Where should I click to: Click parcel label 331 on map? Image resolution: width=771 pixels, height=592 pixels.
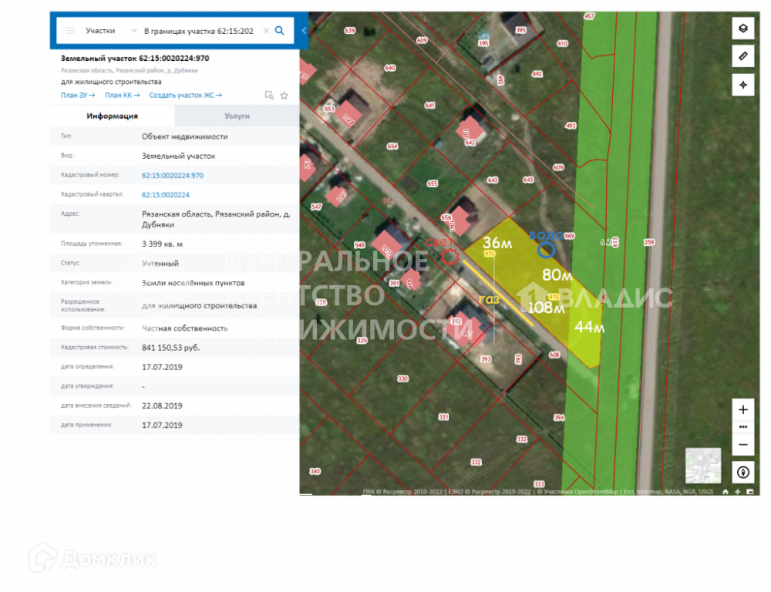(x=443, y=417)
